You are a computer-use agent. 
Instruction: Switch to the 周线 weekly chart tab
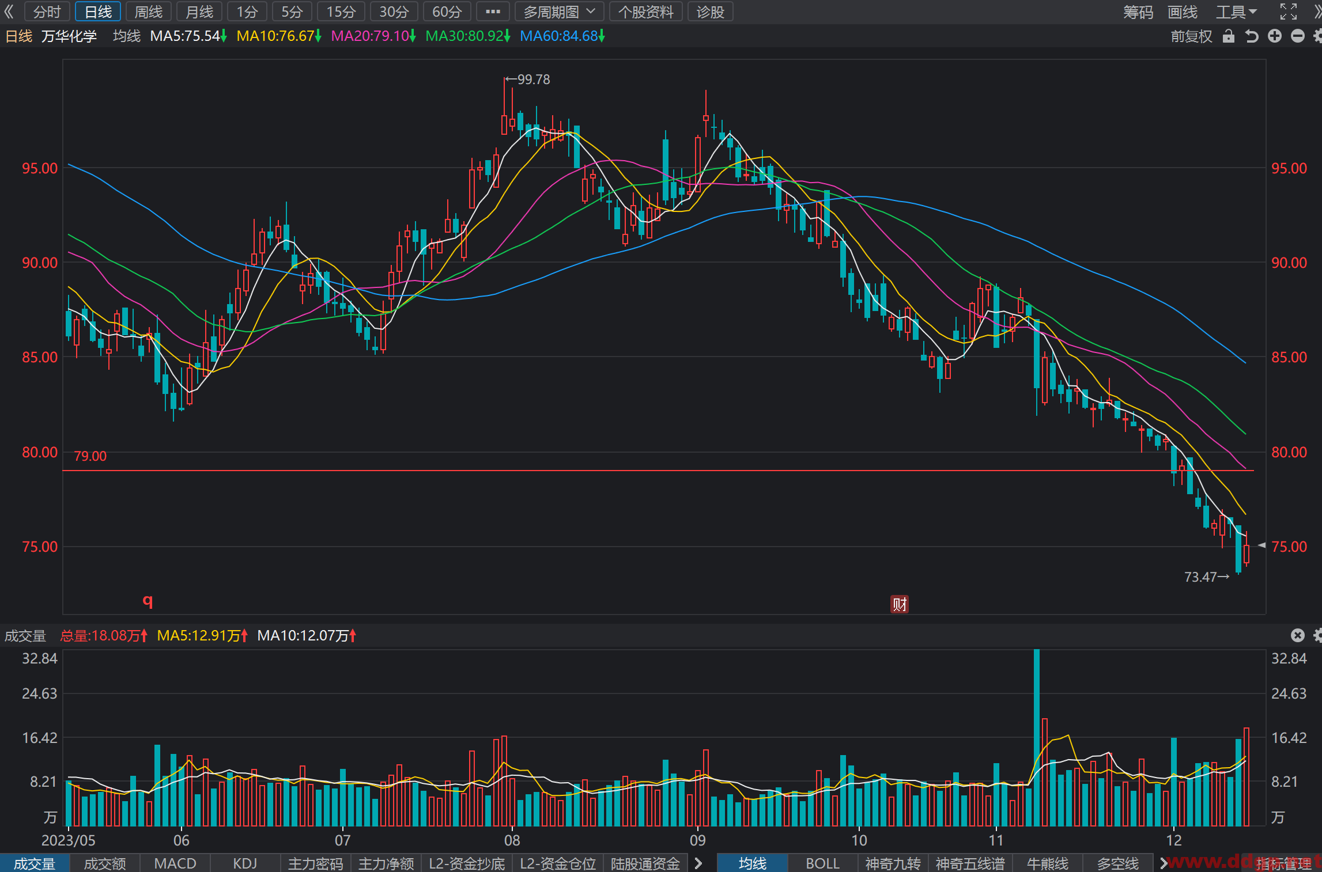(x=148, y=12)
